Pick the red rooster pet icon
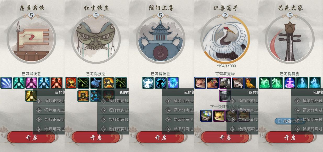Image resolution: width=323 pixels, height=152 pixels. (x=213, y=83)
